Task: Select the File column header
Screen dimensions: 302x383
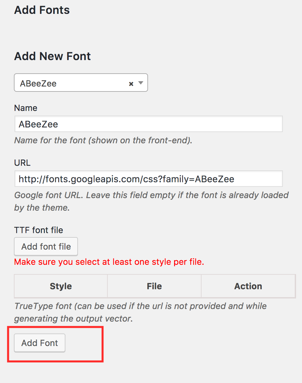Action: pyautogui.click(x=154, y=286)
